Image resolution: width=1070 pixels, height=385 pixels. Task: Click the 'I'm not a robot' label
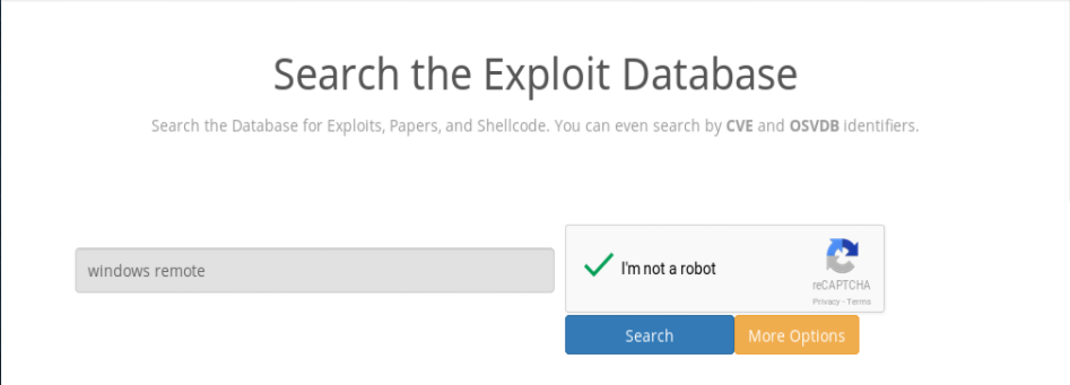pyautogui.click(x=668, y=268)
